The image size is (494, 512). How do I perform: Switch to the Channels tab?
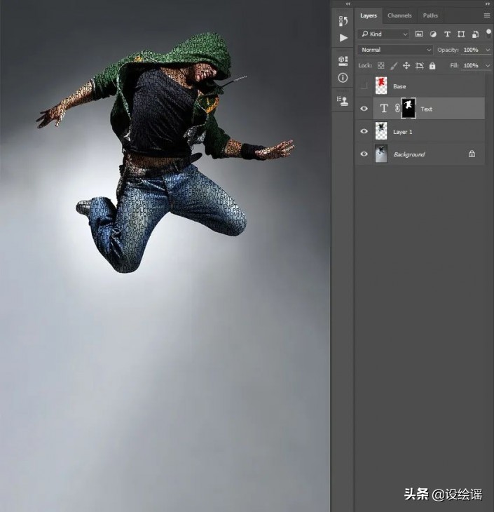399,15
